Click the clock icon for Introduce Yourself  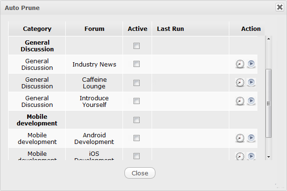[240, 101]
